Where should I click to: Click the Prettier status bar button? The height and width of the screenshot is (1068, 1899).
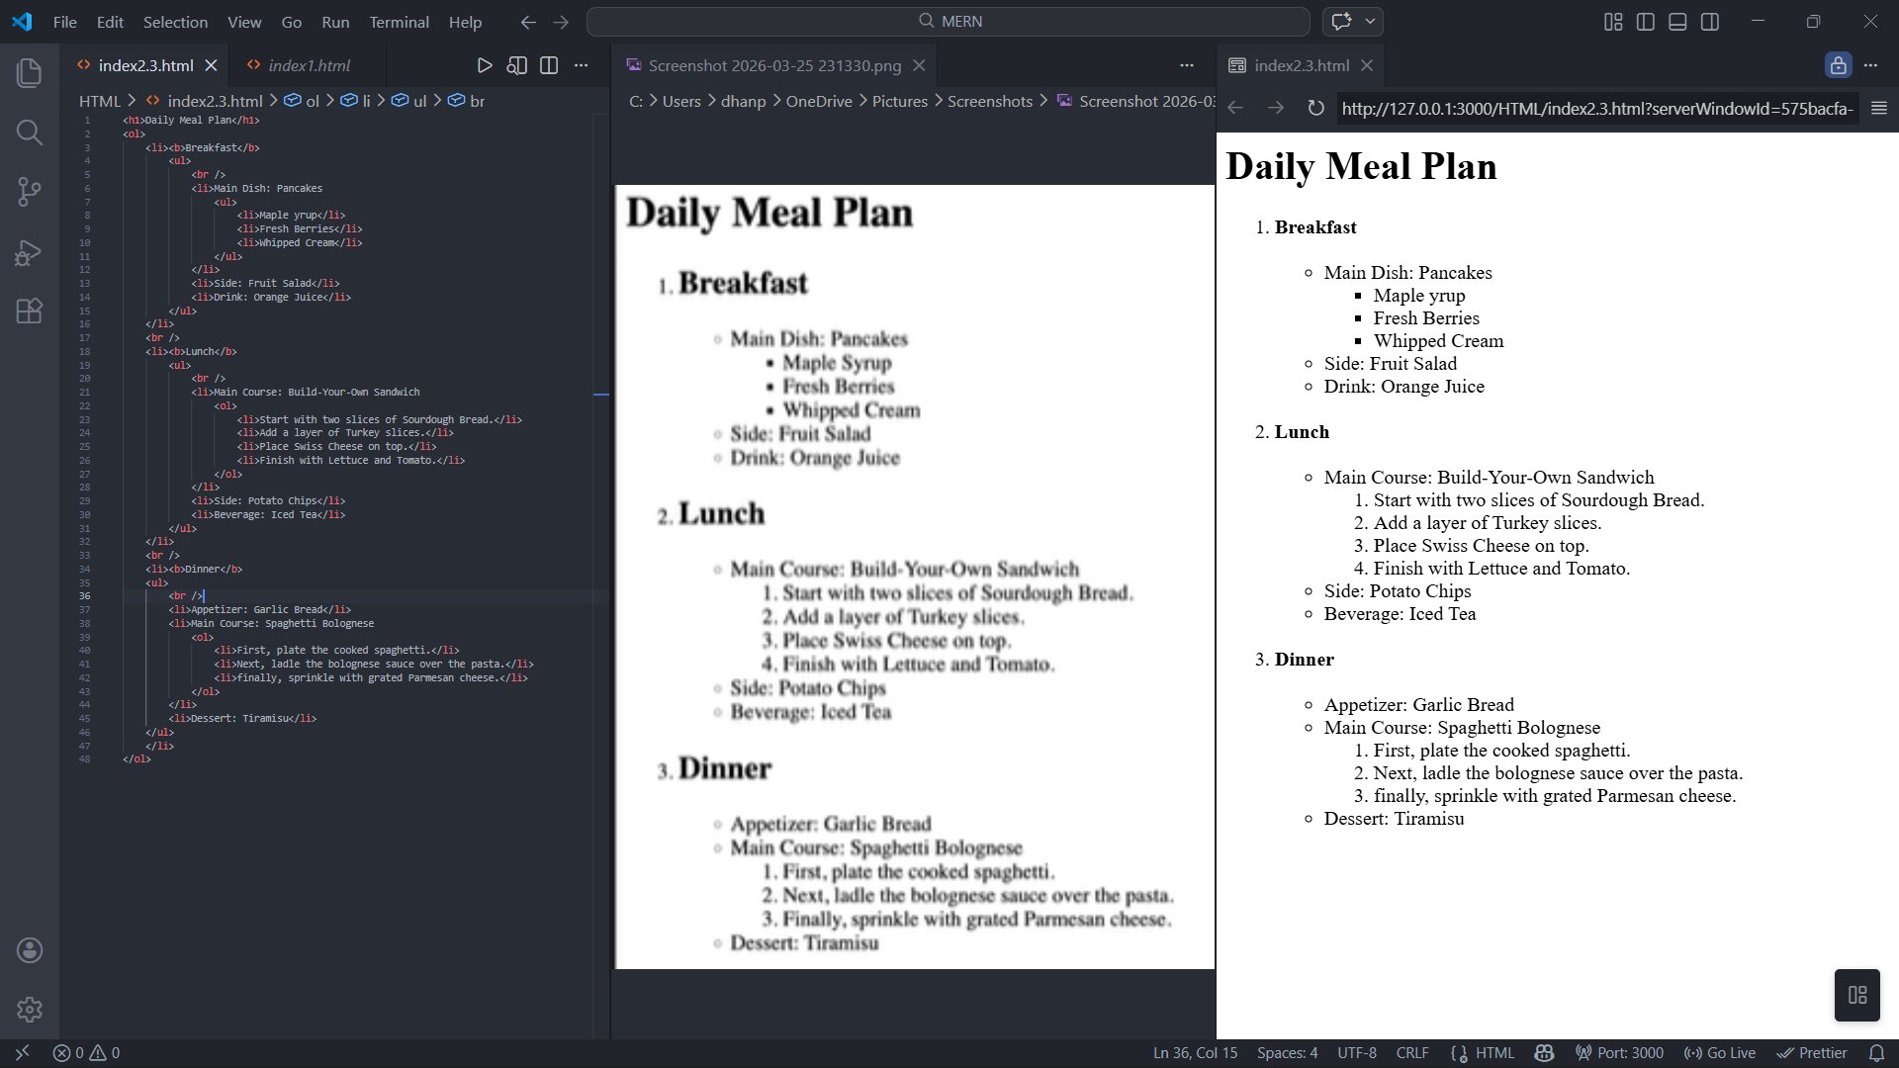(1812, 1052)
